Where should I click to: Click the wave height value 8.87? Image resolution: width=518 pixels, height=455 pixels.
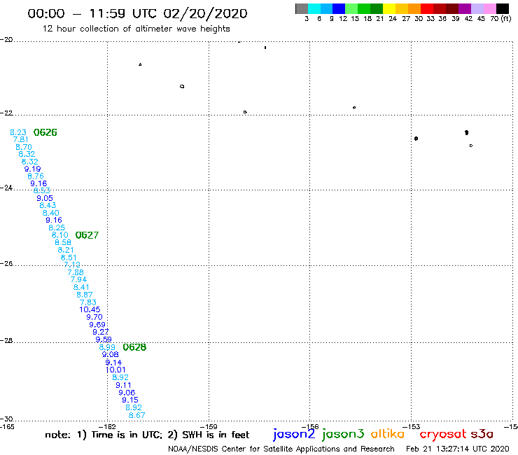[85, 295]
